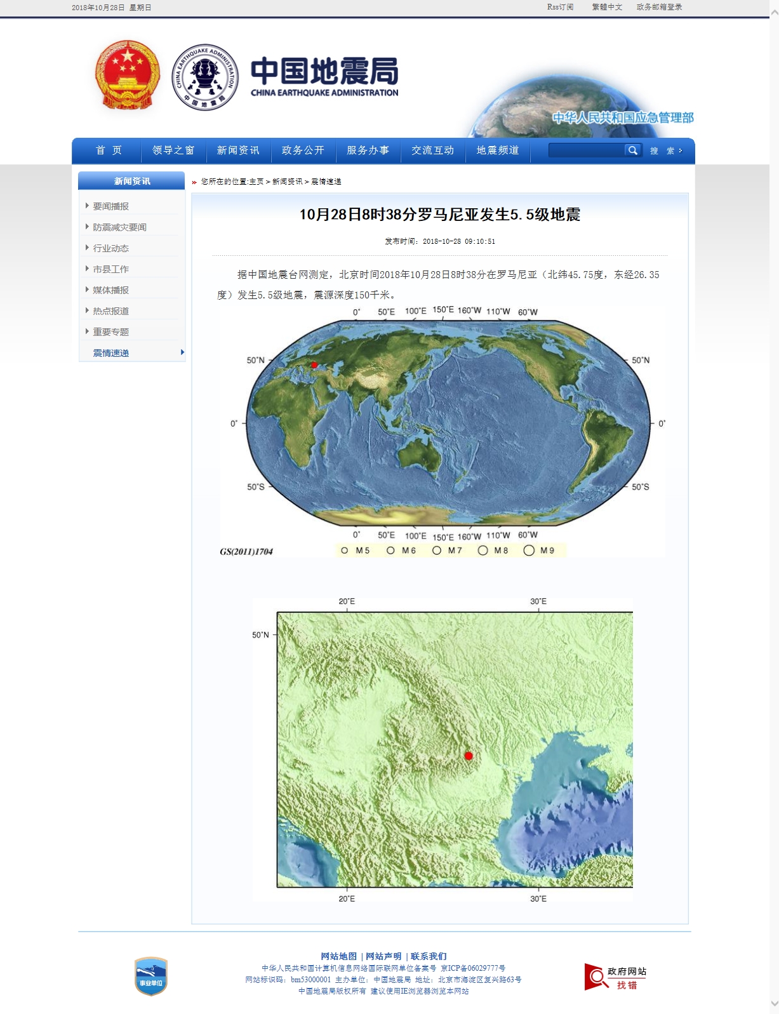Select 重要专题 in sidebar
The image size is (779, 1014).
point(110,332)
